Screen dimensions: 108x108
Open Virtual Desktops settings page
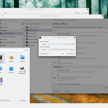(x=32, y=42)
